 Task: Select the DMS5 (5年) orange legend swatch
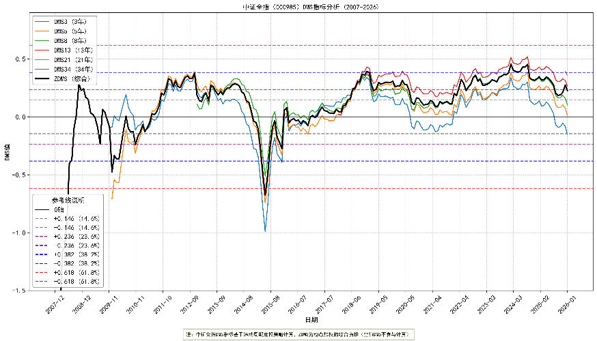click(42, 31)
